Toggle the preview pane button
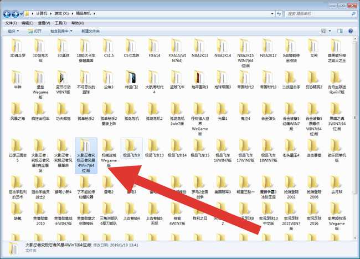Image resolution: width=360 pixels, height=259 pixels. 340,31
